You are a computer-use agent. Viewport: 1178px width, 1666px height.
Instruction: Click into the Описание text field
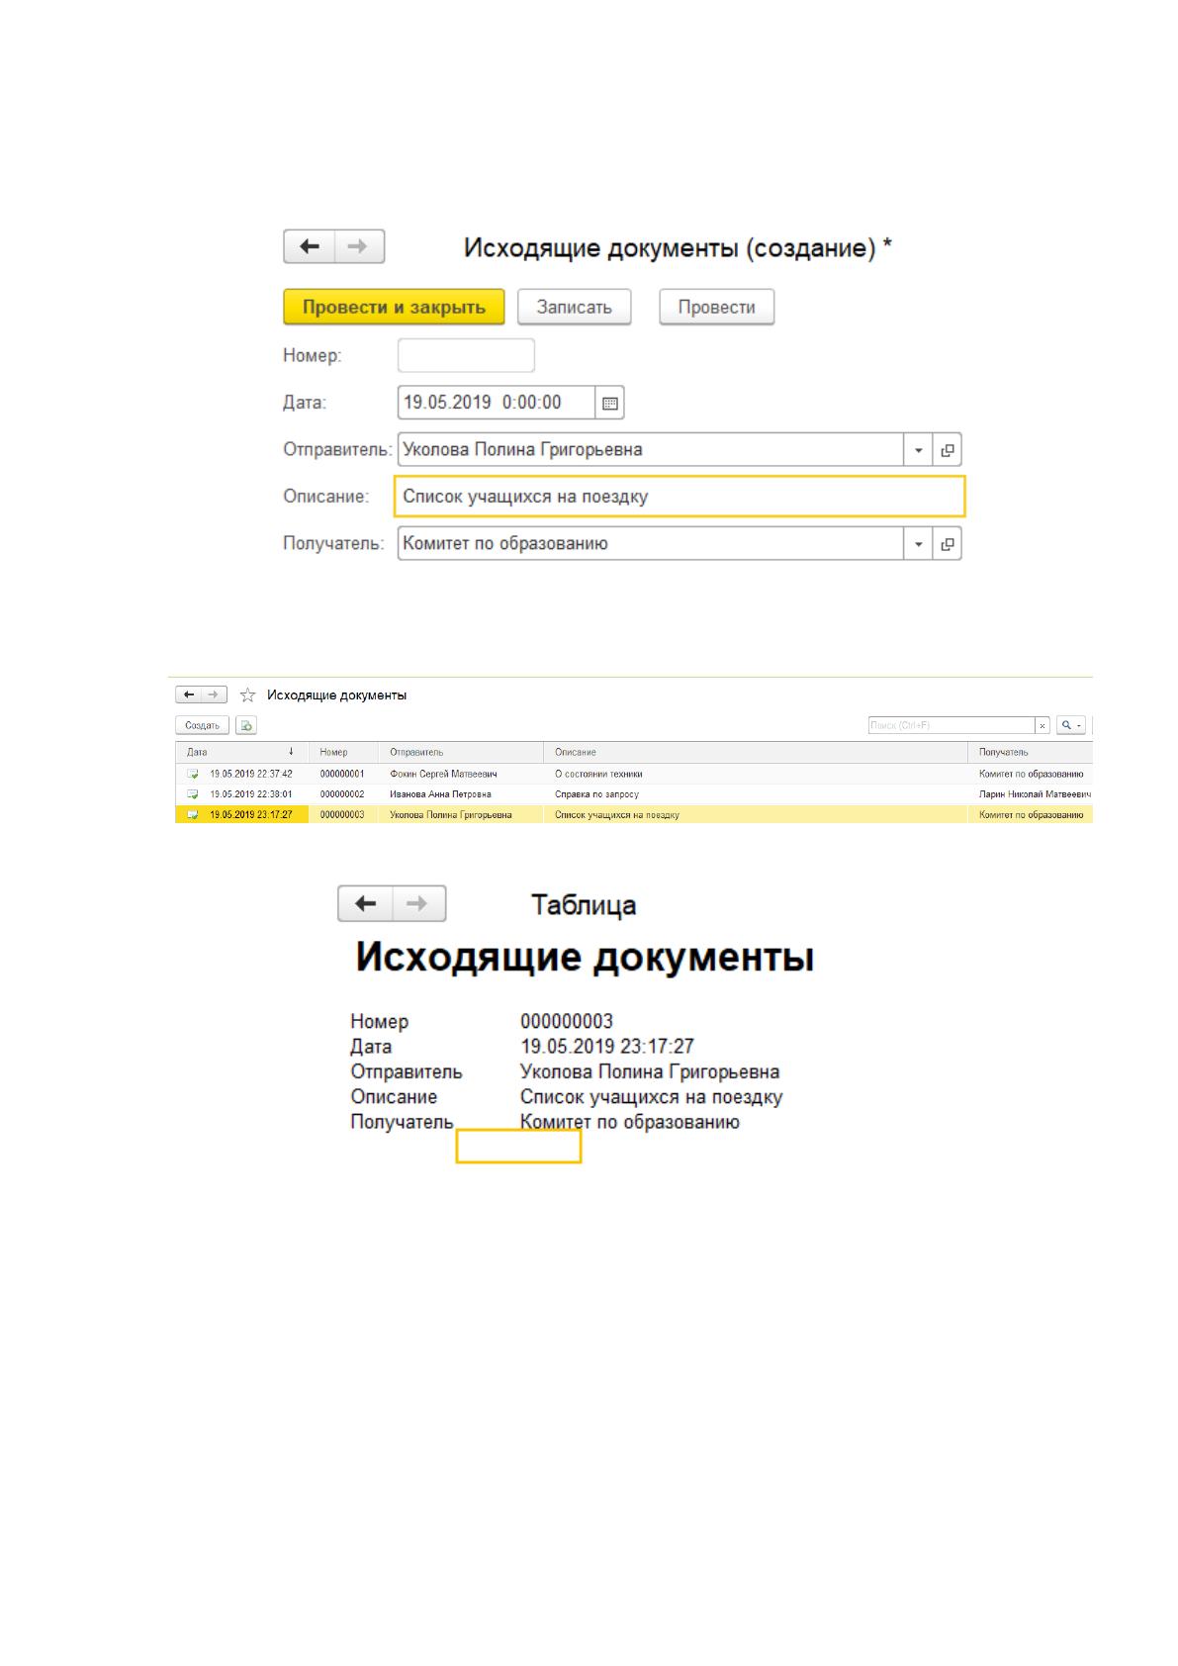tap(680, 497)
